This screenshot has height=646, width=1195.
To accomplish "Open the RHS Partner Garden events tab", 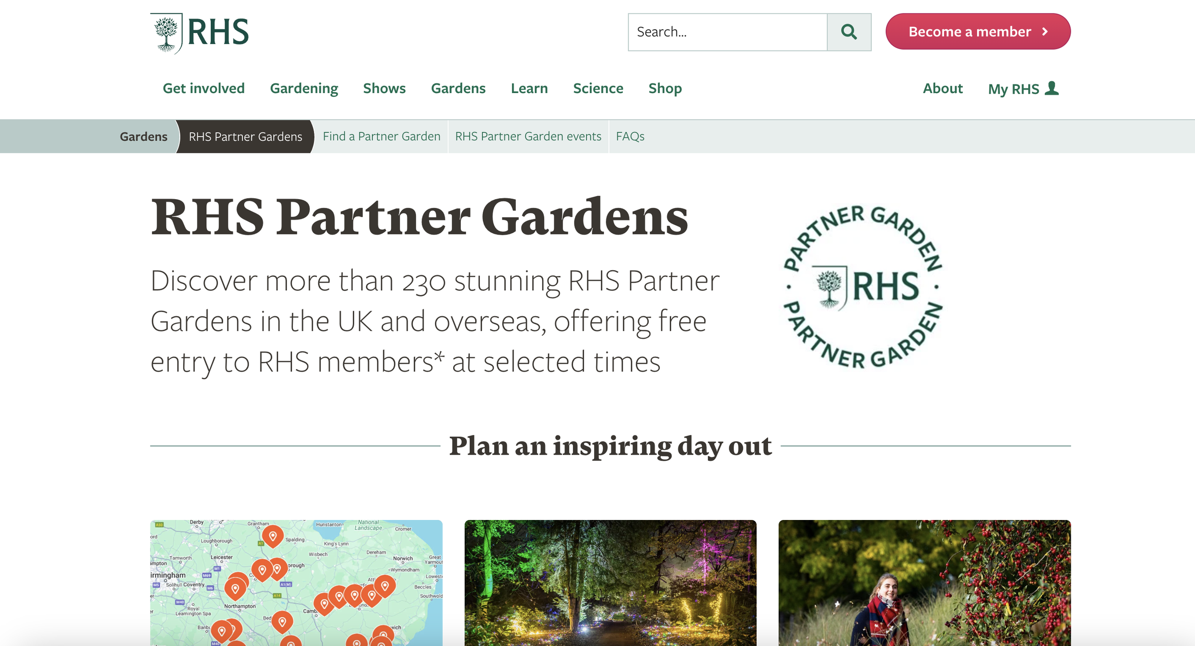I will (x=528, y=137).
